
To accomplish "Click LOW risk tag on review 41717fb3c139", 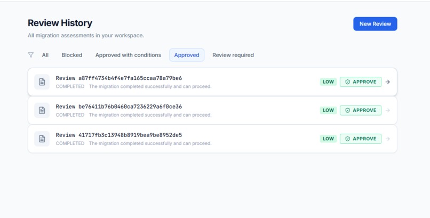I will [x=328, y=139].
